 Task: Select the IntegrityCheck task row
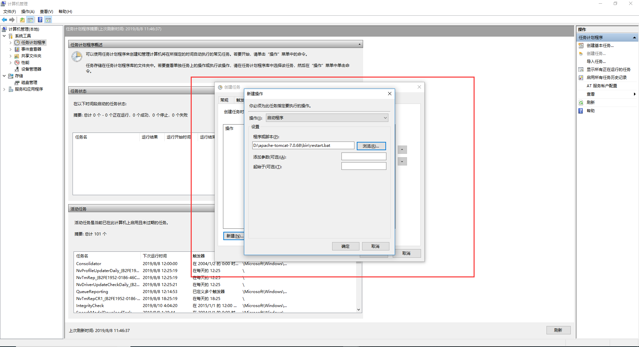pyautogui.click(x=215, y=306)
